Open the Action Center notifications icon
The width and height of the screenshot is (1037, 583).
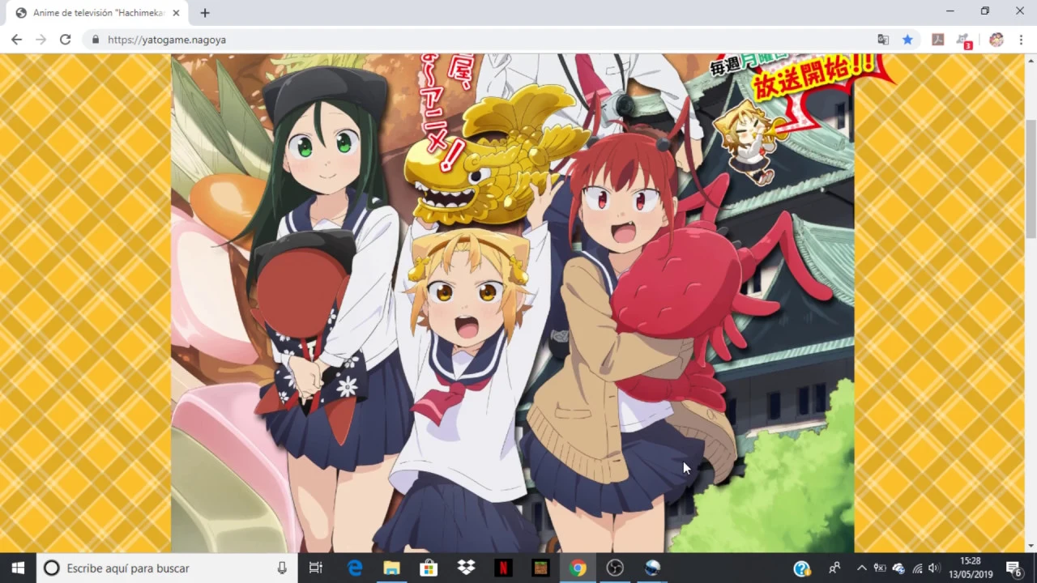pyautogui.click(x=1014, y=568)
